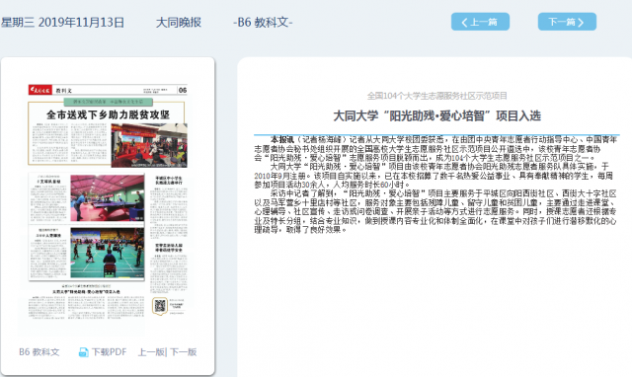The image size is (632, 377).
Task: Click the badminton court photo on page thumbnail
Action: tap(108, 253)
